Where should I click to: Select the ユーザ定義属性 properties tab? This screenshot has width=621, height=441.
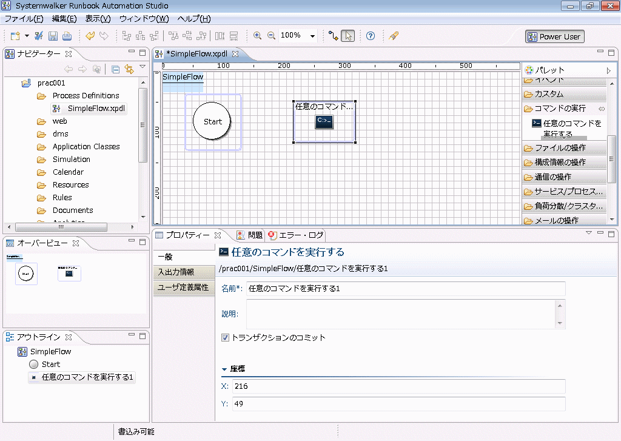[x=184, y=288]
